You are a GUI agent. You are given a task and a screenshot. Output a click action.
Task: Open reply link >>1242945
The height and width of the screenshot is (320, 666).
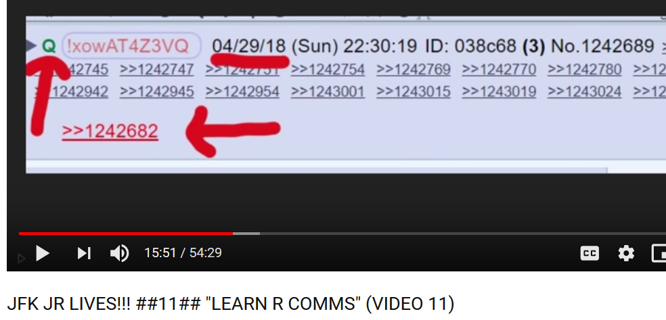[157, 92]
